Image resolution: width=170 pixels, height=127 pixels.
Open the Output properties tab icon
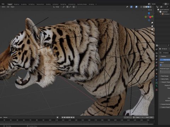coord(157,56)
